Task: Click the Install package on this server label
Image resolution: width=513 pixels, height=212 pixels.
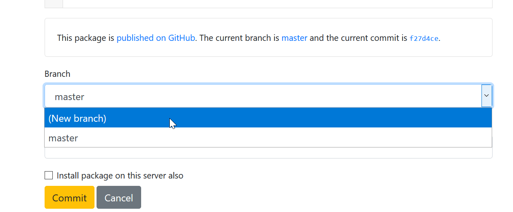Action: pyautogui.click(x=120, y=176)
